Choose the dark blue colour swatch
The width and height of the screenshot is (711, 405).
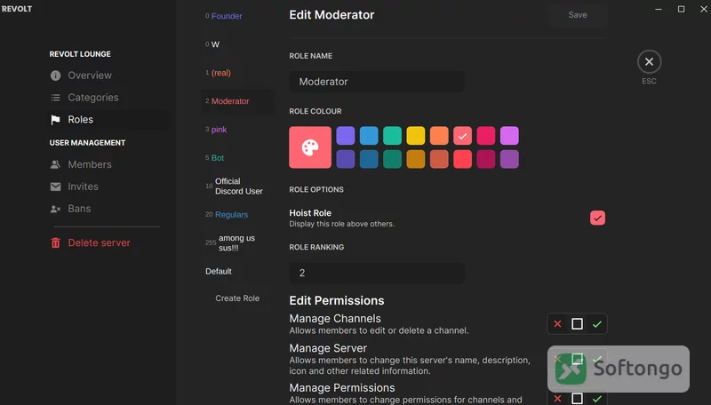(369, 159)
